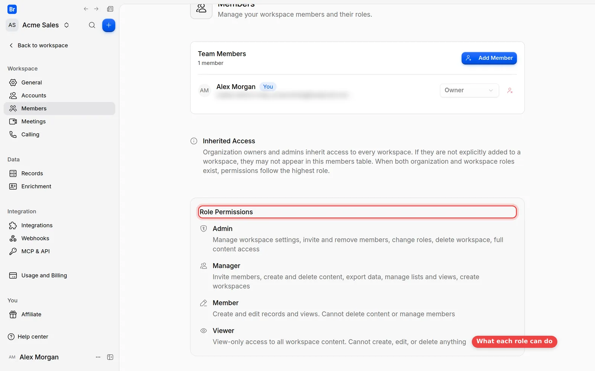
Task: Go forward using the right arrow icon
Action: (x=96, y=9)
